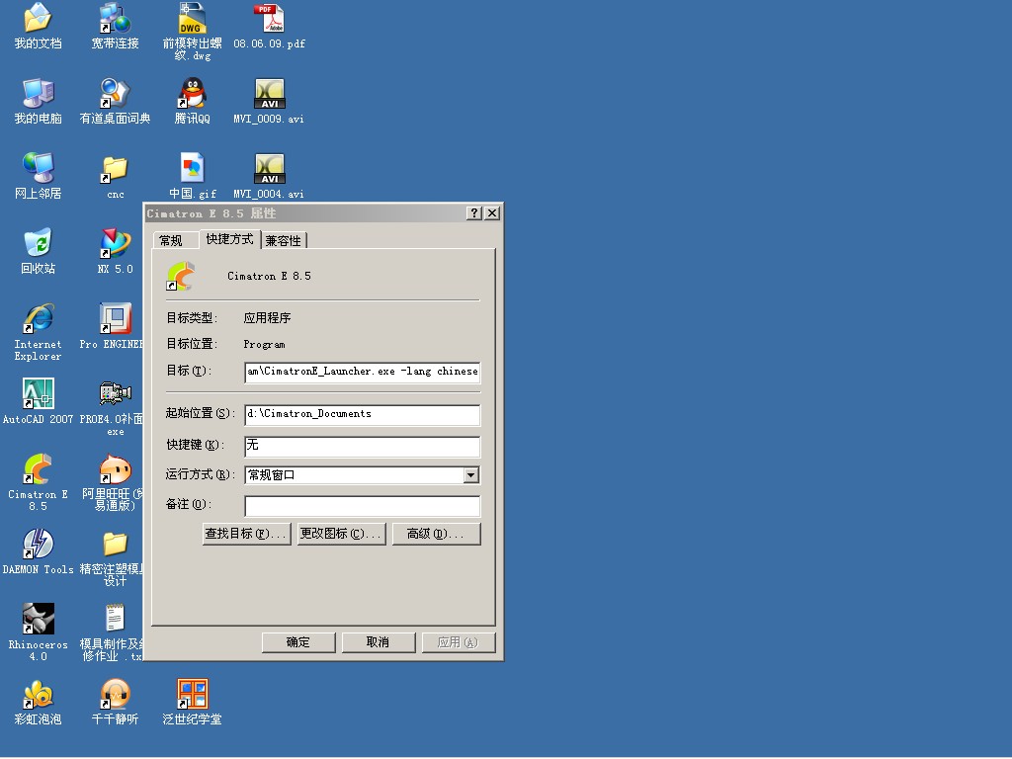Open the 宽带连接 shortcut icon

tap(115, 18)
